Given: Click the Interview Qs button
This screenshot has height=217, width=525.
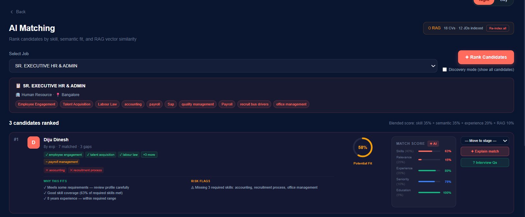Looking at the screenshot, I should coord(485,163).
